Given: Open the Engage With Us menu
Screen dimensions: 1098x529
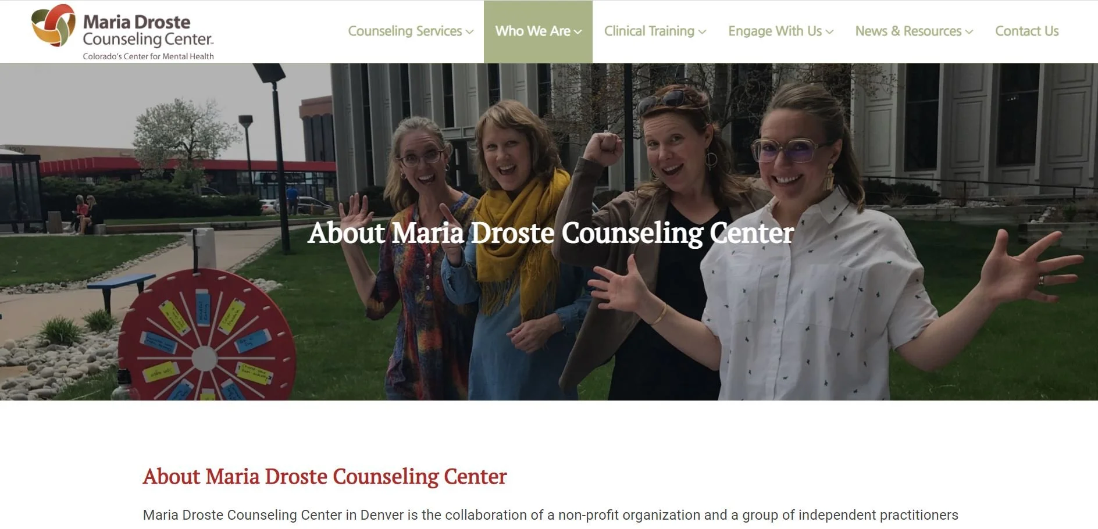Looking at the screenshot, I should click(780, 31).
